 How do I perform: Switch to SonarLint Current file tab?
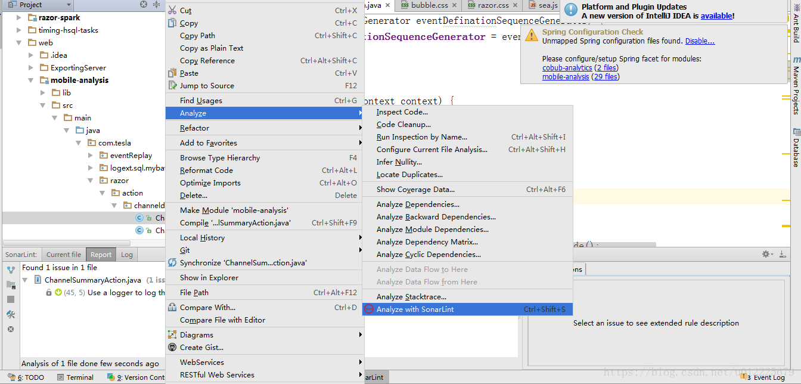click(64, 254)
